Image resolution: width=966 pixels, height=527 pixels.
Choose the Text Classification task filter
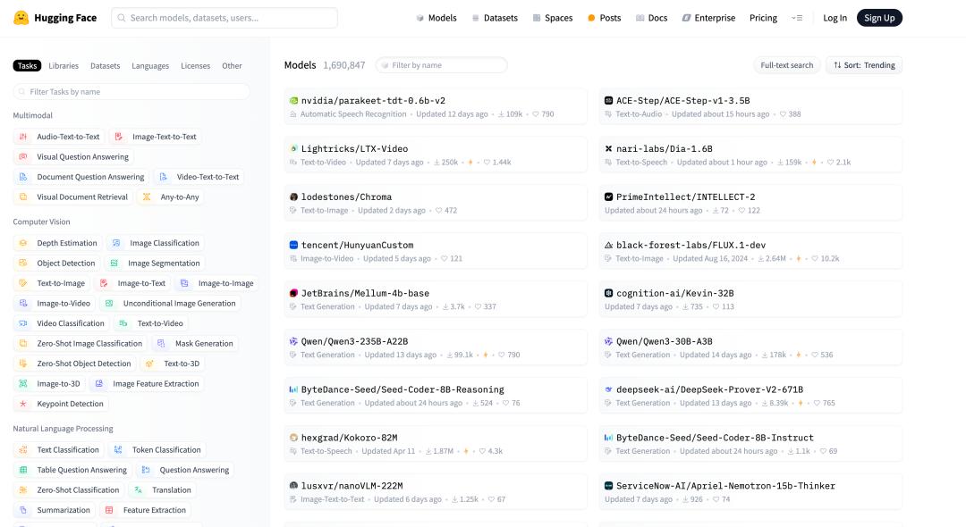(x=58, y=450)
